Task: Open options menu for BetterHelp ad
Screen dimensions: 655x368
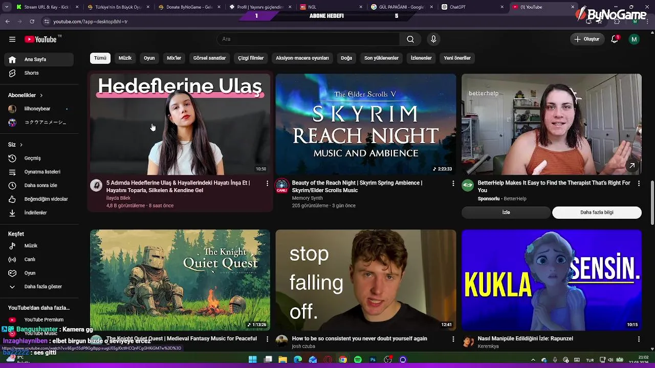Action: click(639, 183)
